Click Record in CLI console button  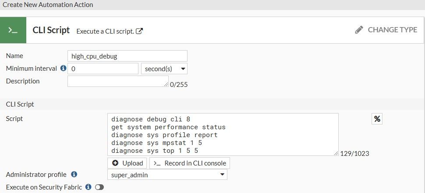point(190,163)
